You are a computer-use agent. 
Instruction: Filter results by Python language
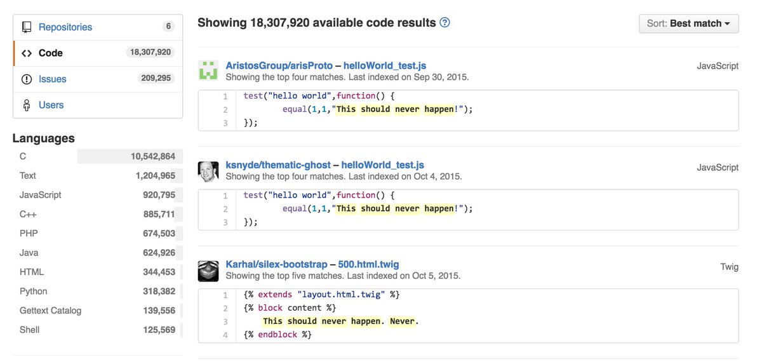(x=34, y=292)
